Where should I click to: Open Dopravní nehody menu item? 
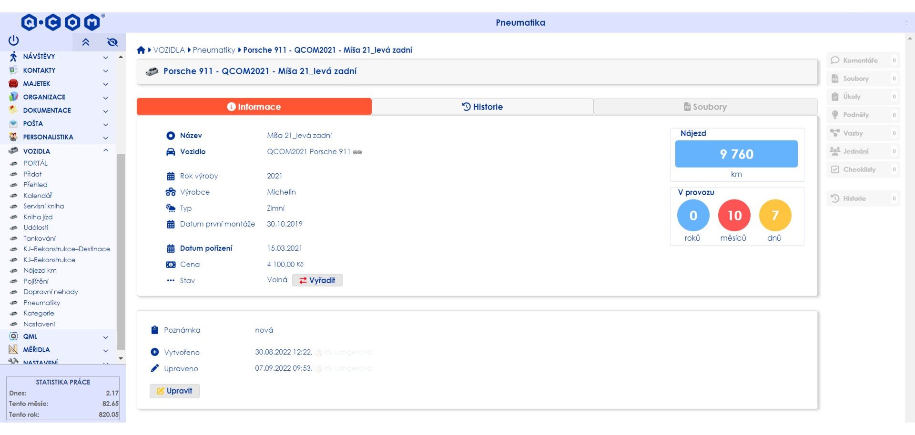coord(51,292)
